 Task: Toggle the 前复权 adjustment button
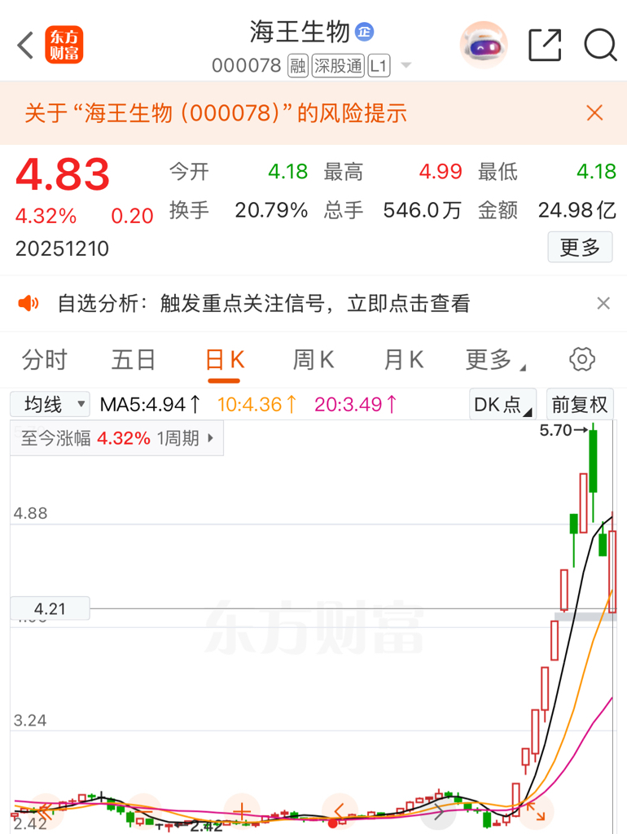tap(580, 404)
